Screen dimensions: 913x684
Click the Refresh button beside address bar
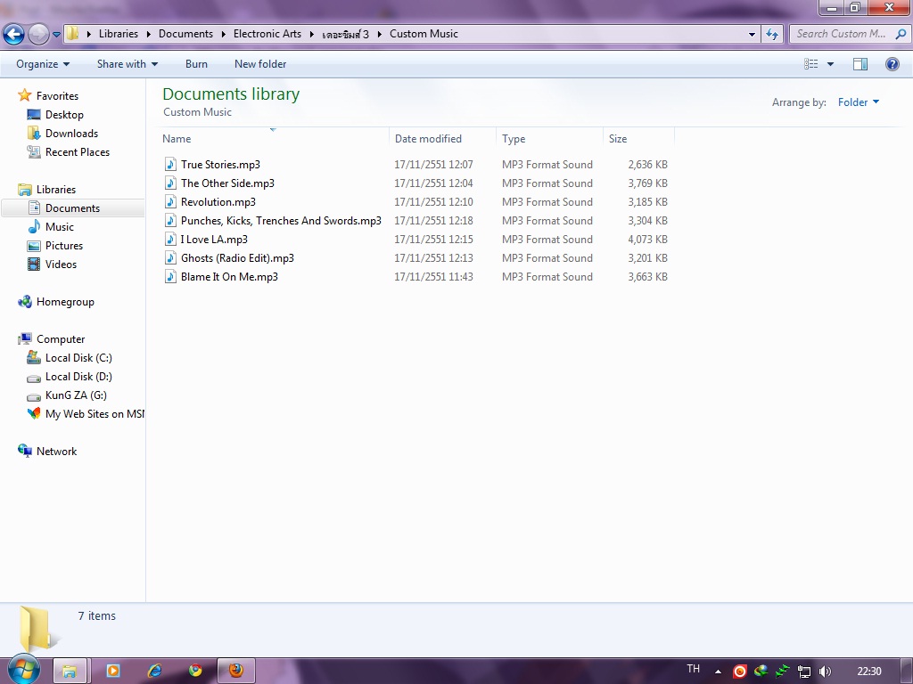[x=773, y=34]
